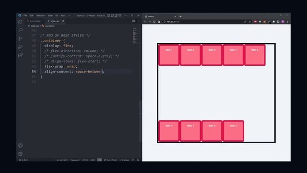Bookmark this page with the star icon
The height and width of the screenshot is (173, 307).
[249, 22]
